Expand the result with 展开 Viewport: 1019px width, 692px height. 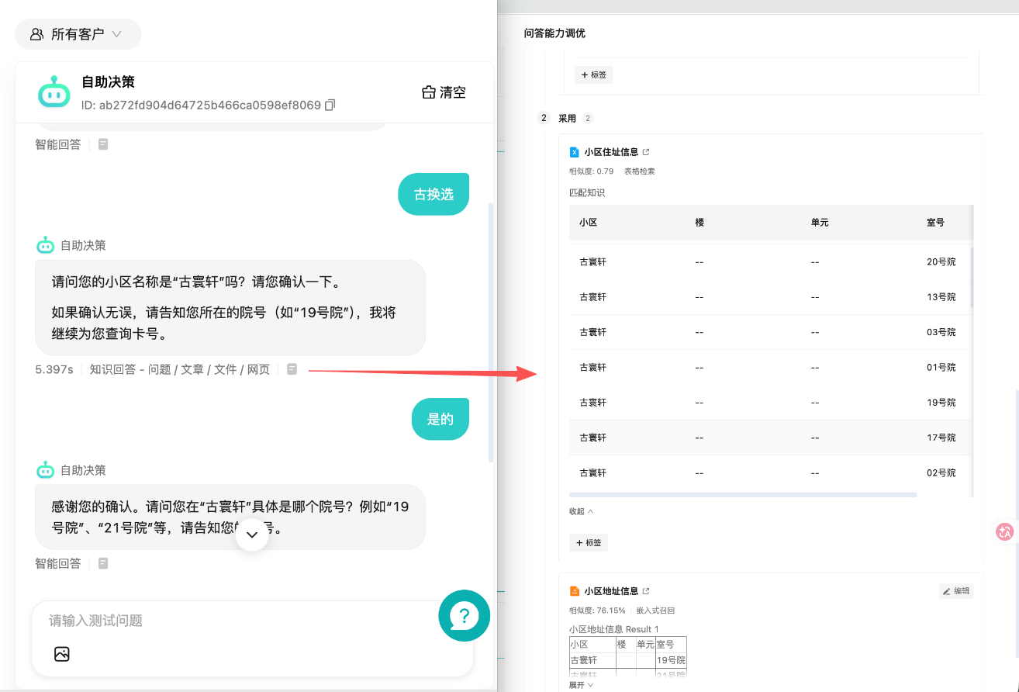[582, 685]
